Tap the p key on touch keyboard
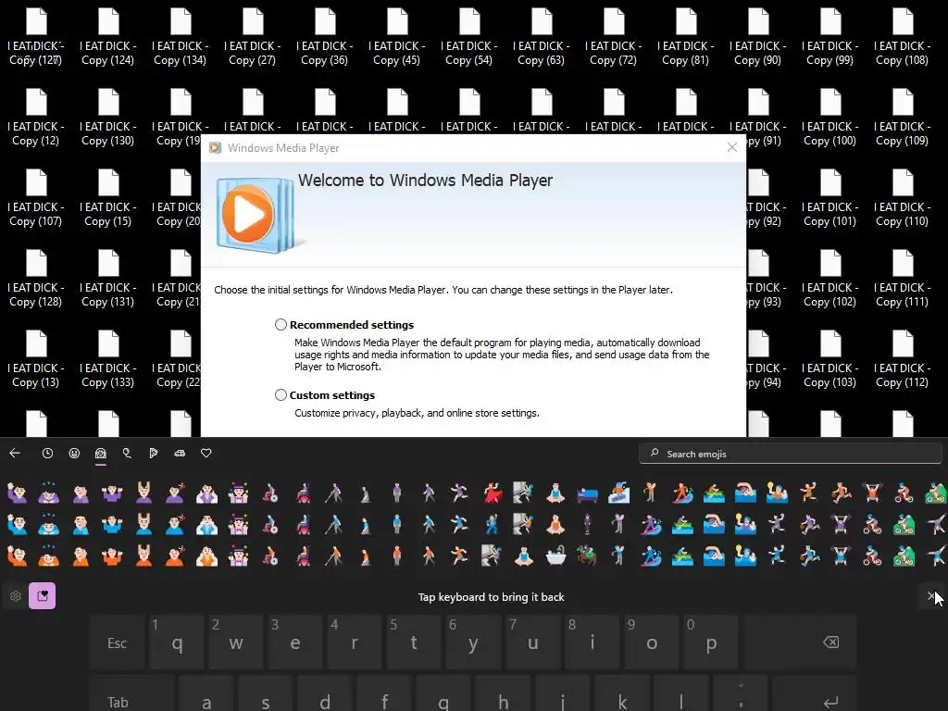Image resolution: width=948 pixels, height=711 pixels. tap(711, 642)
